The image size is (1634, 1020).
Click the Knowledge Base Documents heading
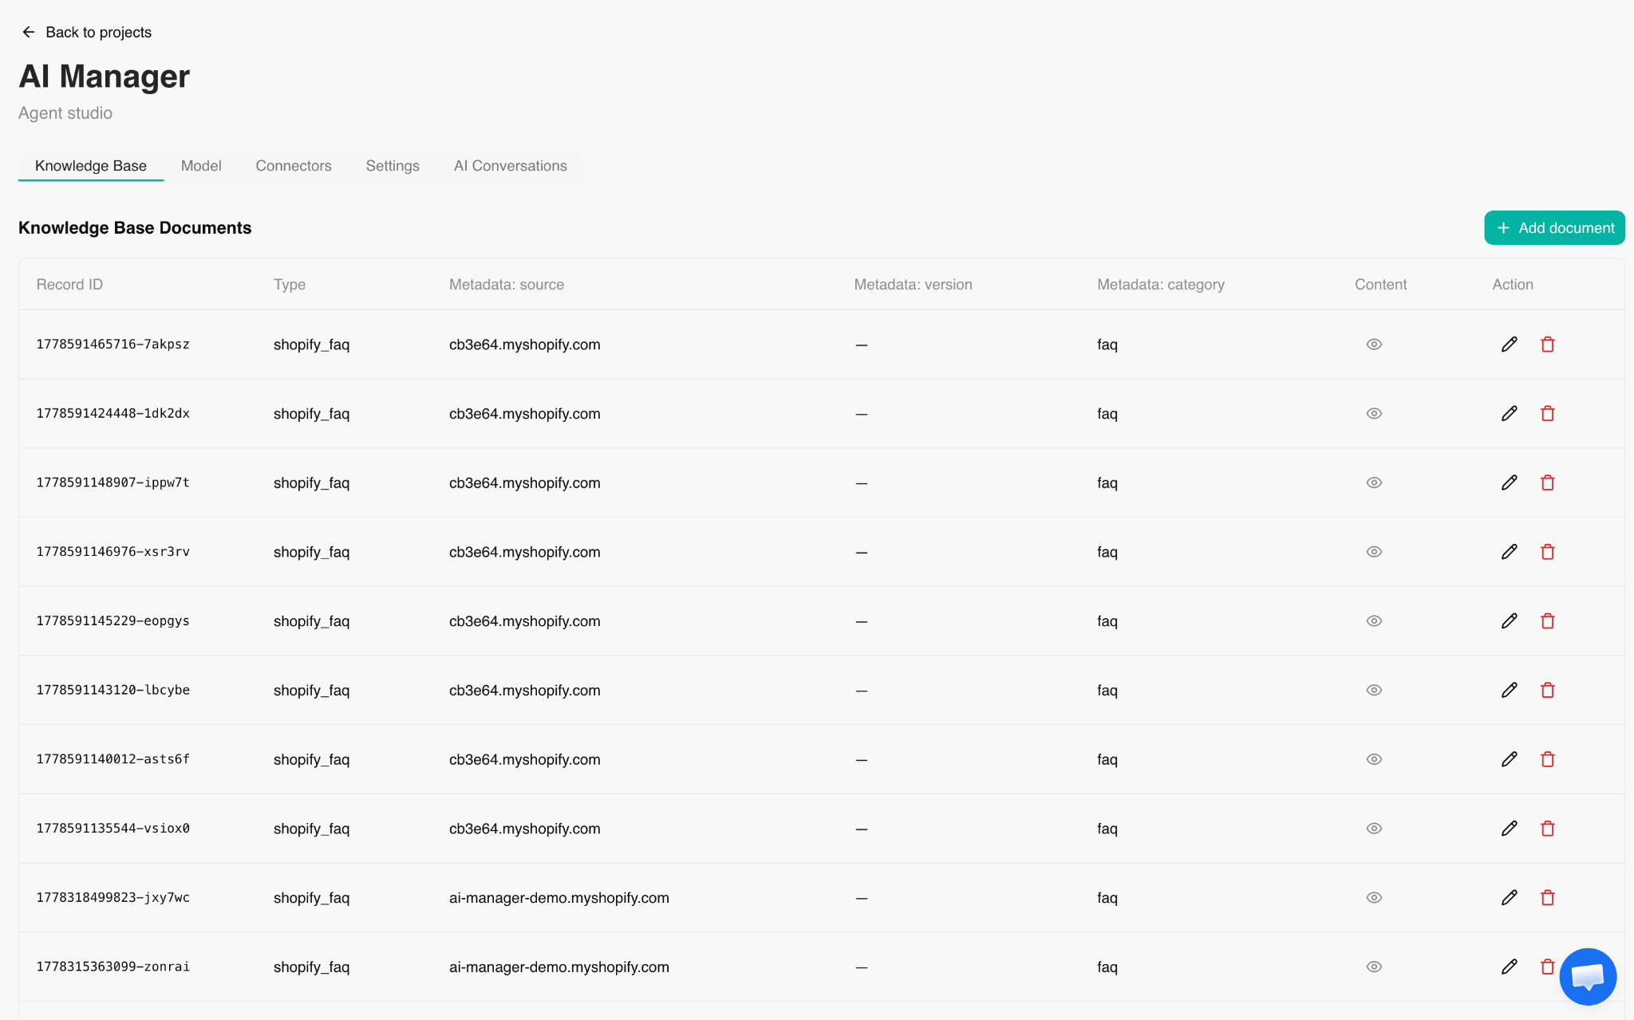(x=135, y=228)
